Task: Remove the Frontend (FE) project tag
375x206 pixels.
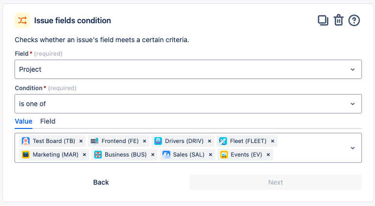Action: [145, 141]
